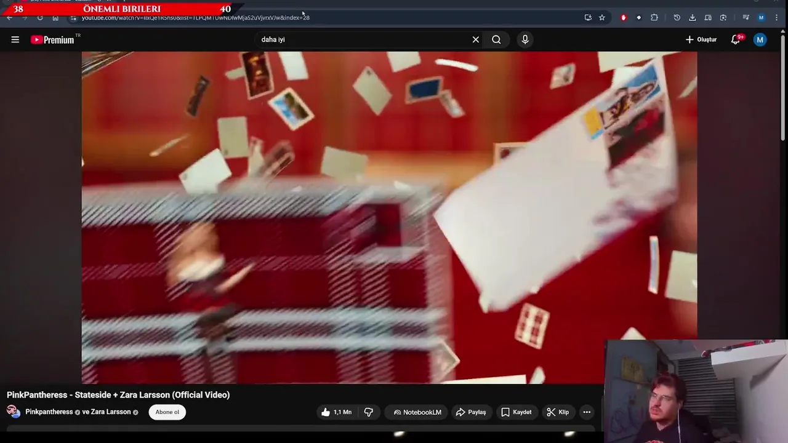Screen dimensions: 788x443
Task: Click the Pinkpantheress channel avatar
Action: (13, 412)
